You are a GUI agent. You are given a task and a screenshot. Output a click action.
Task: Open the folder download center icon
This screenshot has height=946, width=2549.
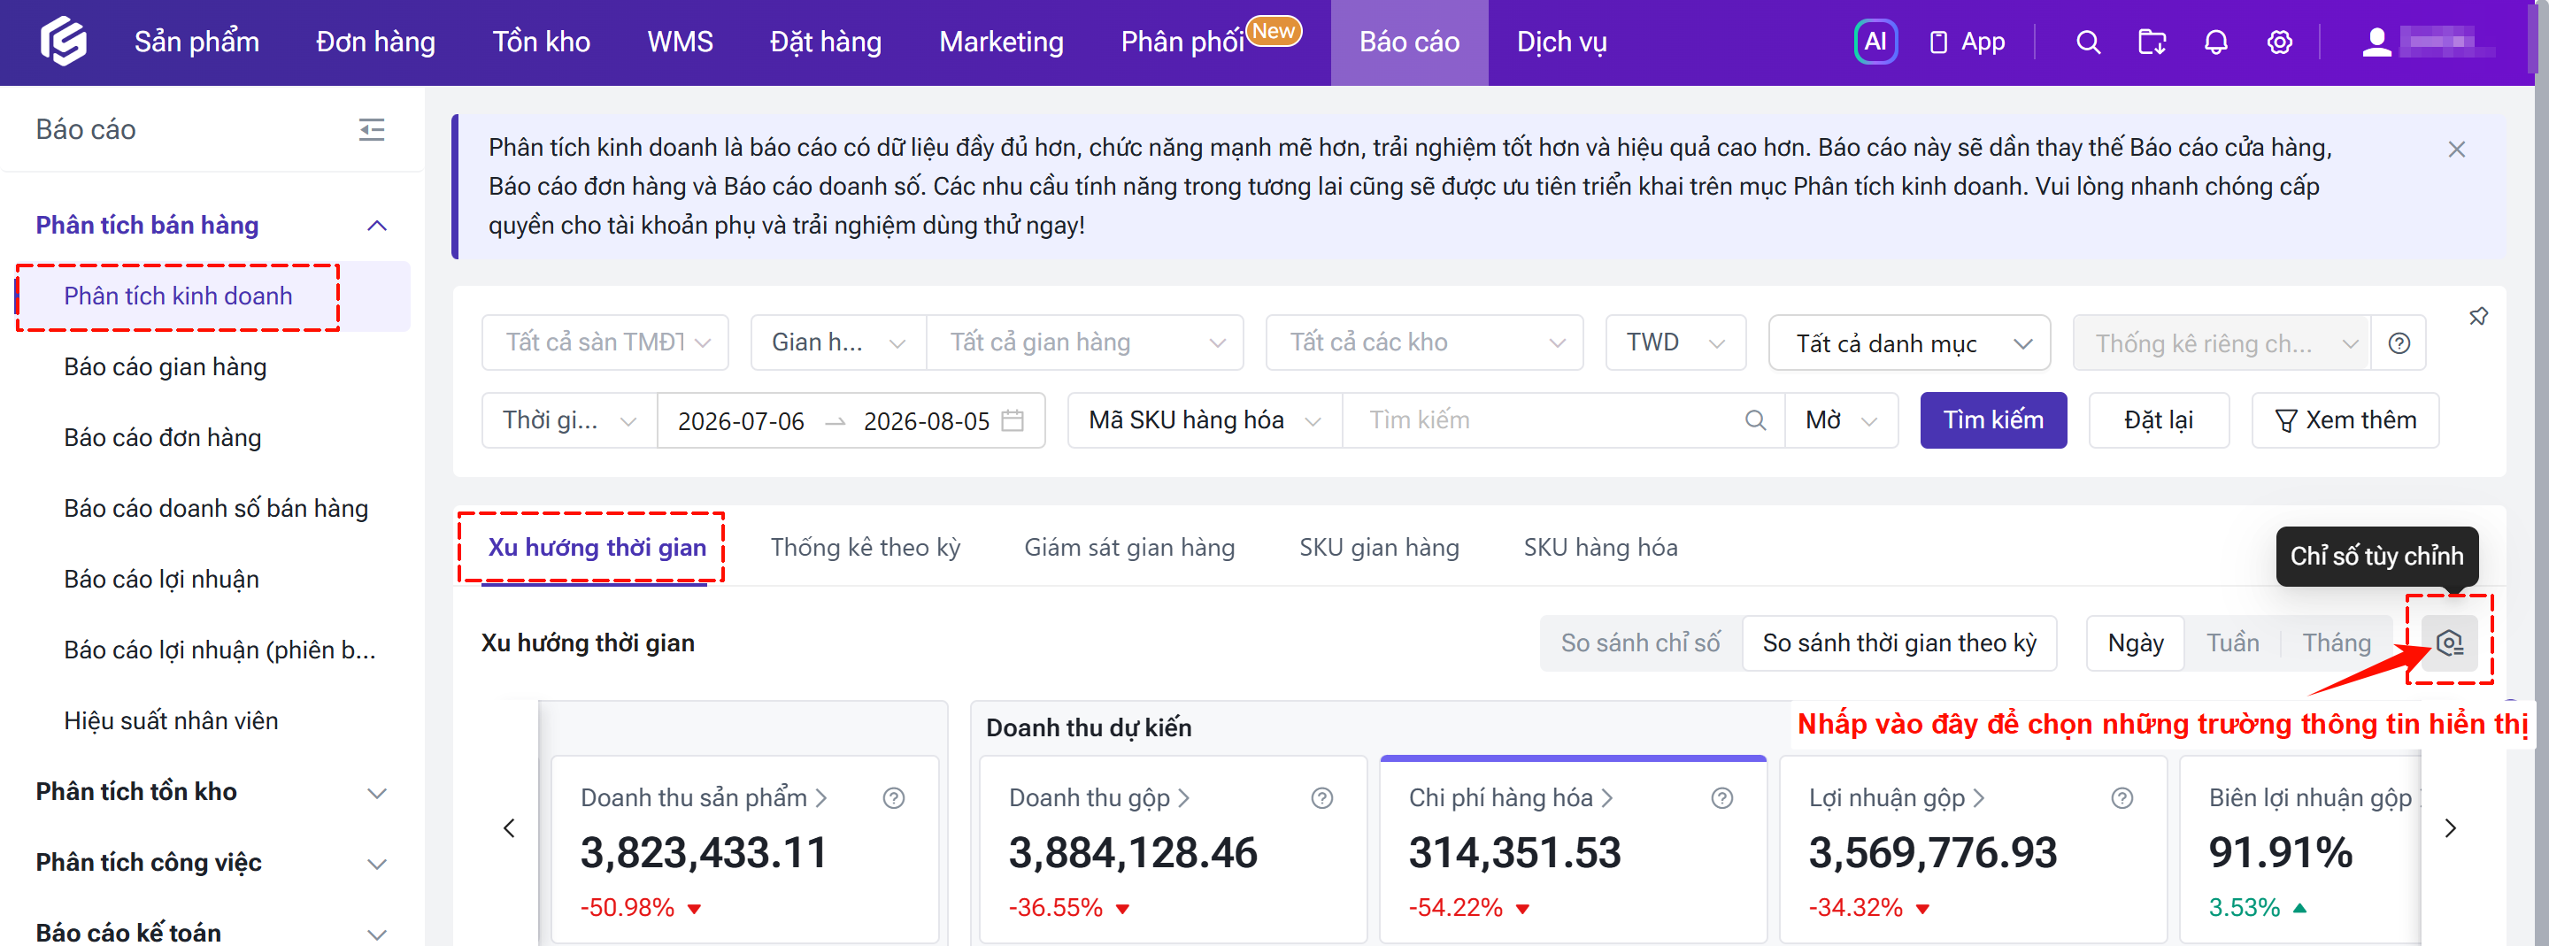coord(2152,42)
